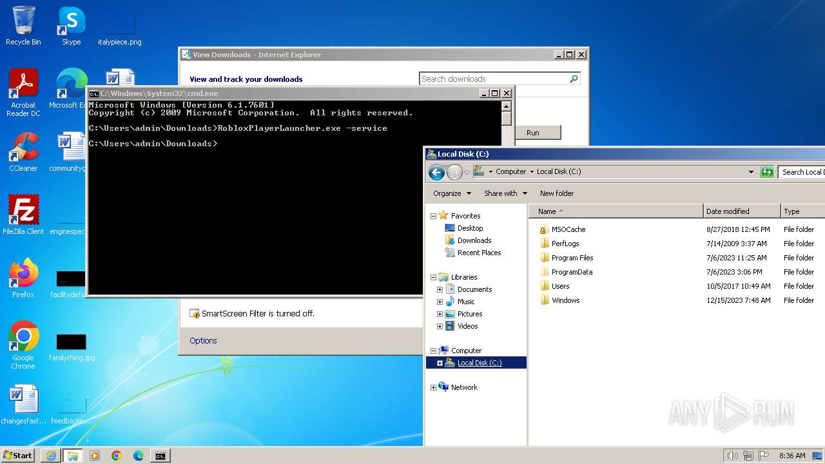Collapse the Computer tree node
The width and height of the screenshot is (825, 464).
pyautogui.click(x=433, y=351)
